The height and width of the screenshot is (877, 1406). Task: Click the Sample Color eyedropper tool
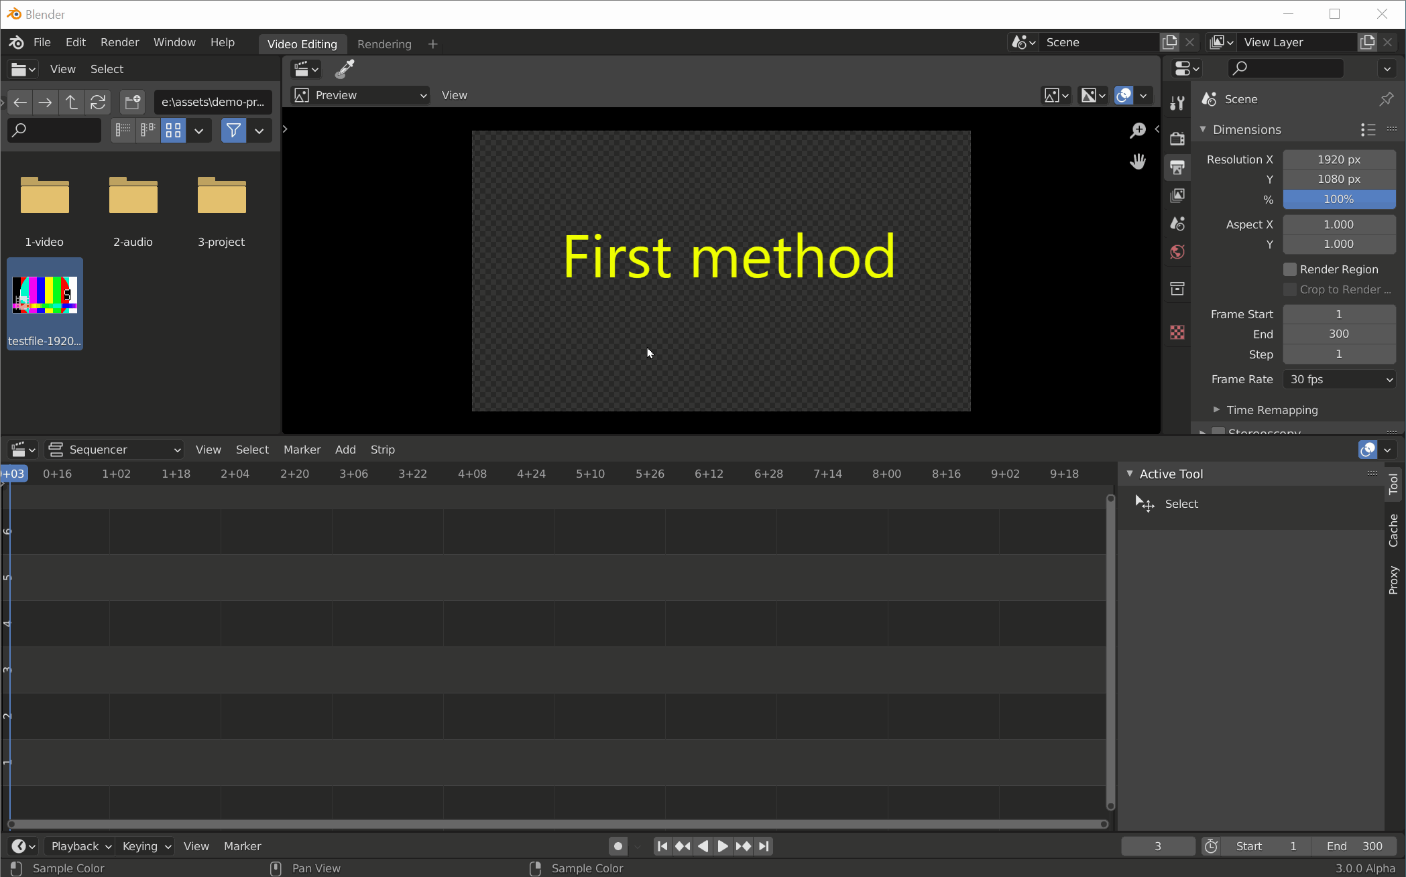tap(345, 69)
